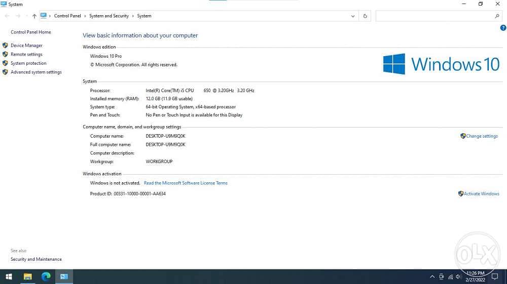Close the System window
507x284 pixels.
coord(498,4)
